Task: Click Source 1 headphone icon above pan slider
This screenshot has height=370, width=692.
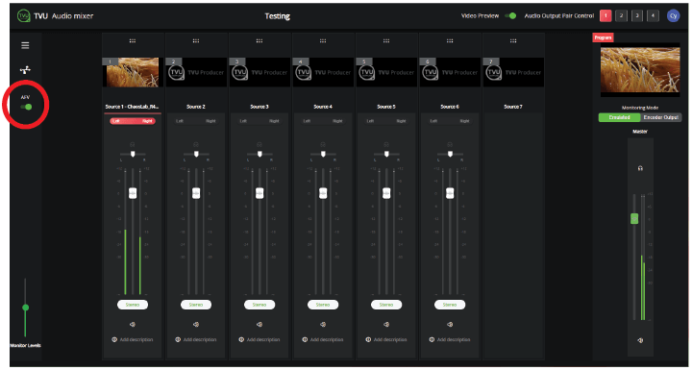Action: (x=133, y=145)
